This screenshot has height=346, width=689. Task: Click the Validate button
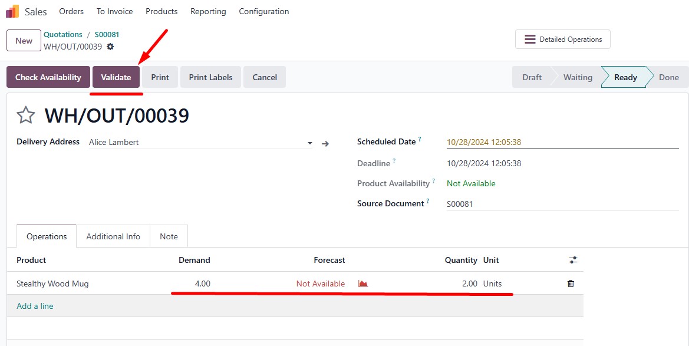116,77
